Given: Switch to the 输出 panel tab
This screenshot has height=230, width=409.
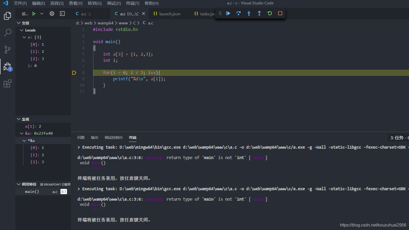Looking at the screenshot, I should coord(94,137).
